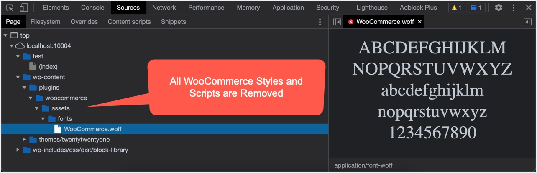537x173 pixels.
Task: Click the woocommerce folder icon
Action: pyautogui.click(x=39, y=98)
